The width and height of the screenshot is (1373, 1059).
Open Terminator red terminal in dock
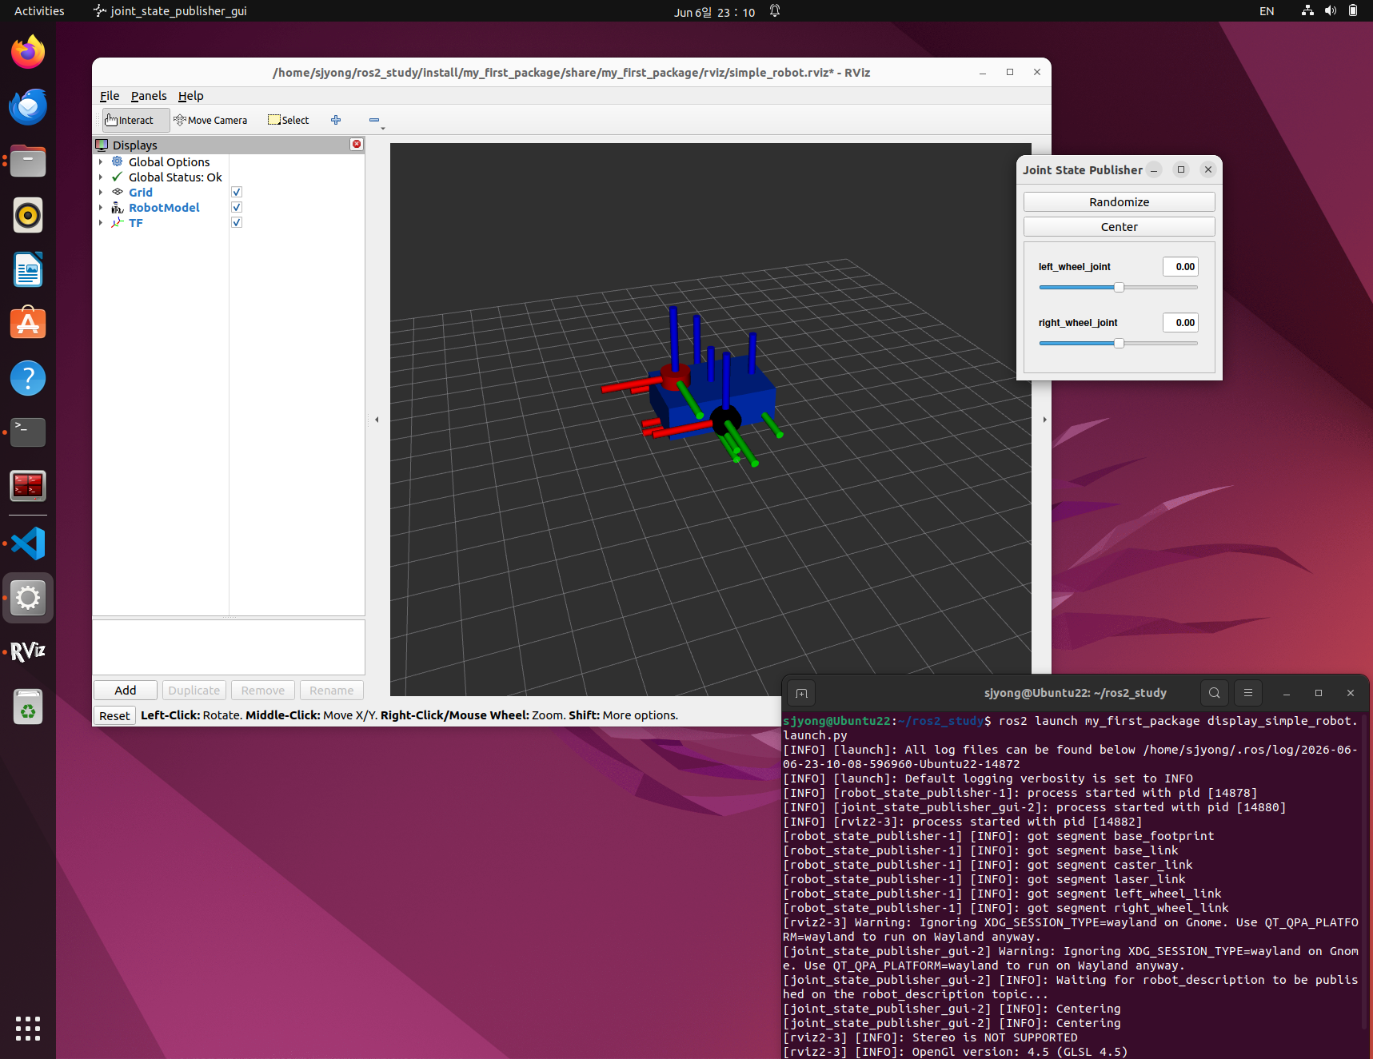coord(28,486)
